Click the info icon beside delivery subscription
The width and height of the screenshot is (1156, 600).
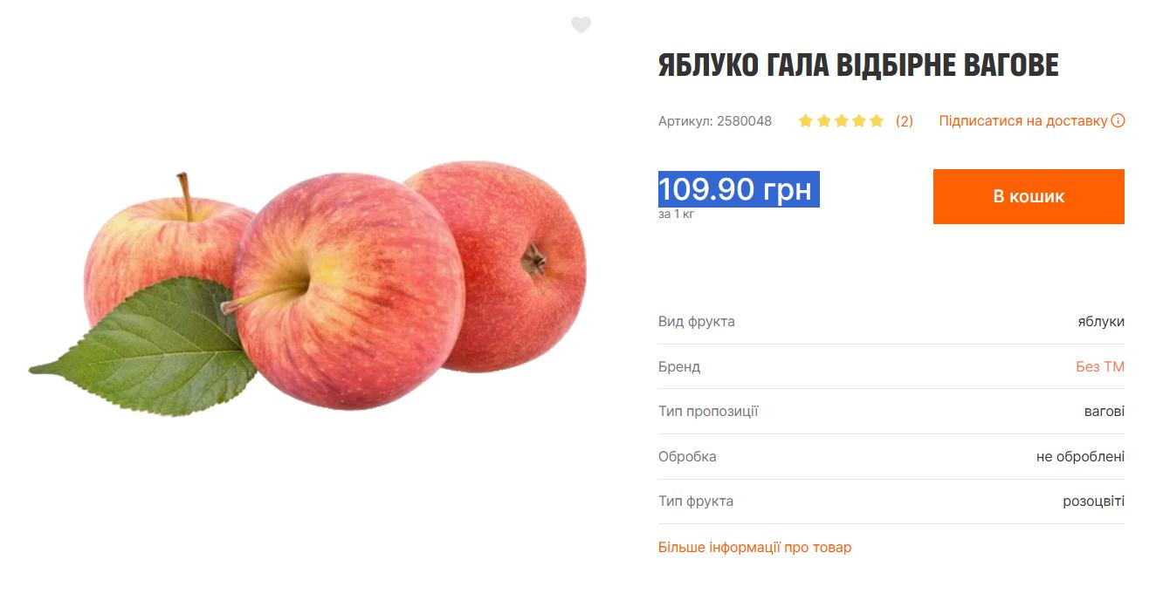[1118, 121]
